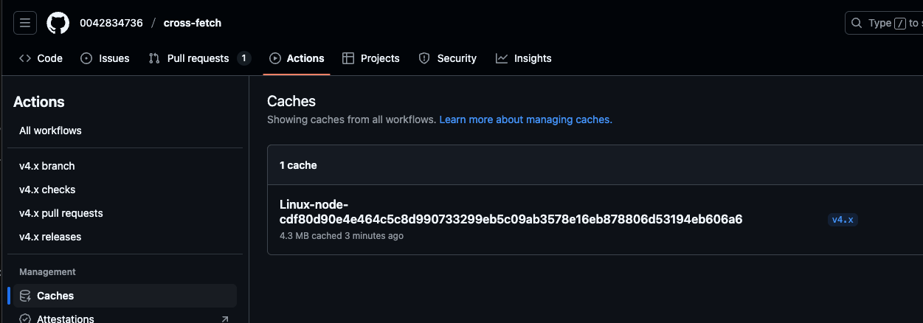Open the Insights tab
The height and width of the screenshot is (323, 923).
point(524,58)
